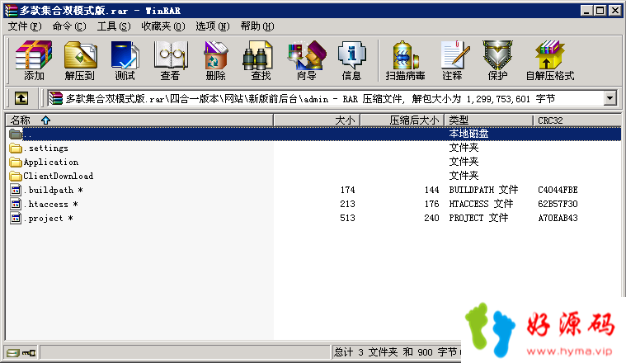Click the Protect (保护) shield icon
The width and height of the screenshot is (626, 363).
pyautogui.click(x=497, y=60)
